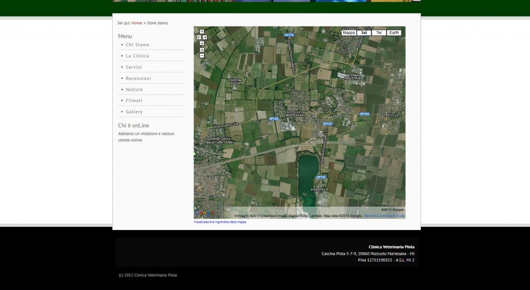Switch map to Earth view
This screenshot has width=530, height=290.
[x=394, y=33]
